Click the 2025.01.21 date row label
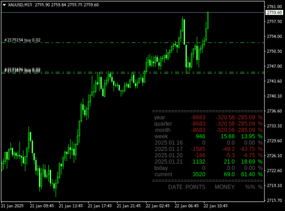 (169, 162)
